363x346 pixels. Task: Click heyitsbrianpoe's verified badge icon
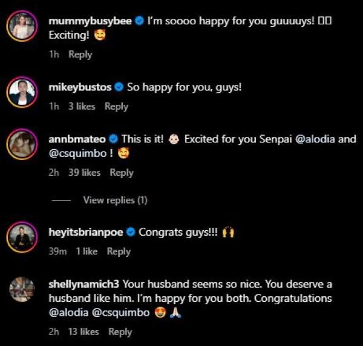coord(131,232)
